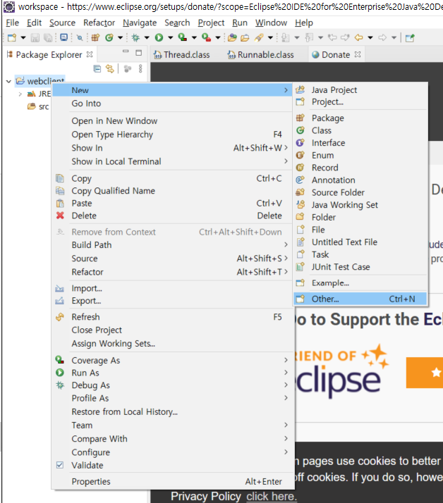
Task: Choose Source Folder in New submenu
Action: pyautogui.click(x=360, y=192)
